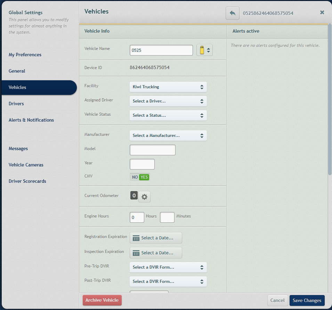Close the Global Settings panel
This screenshot has height=310, width=332.
[322, 13]
